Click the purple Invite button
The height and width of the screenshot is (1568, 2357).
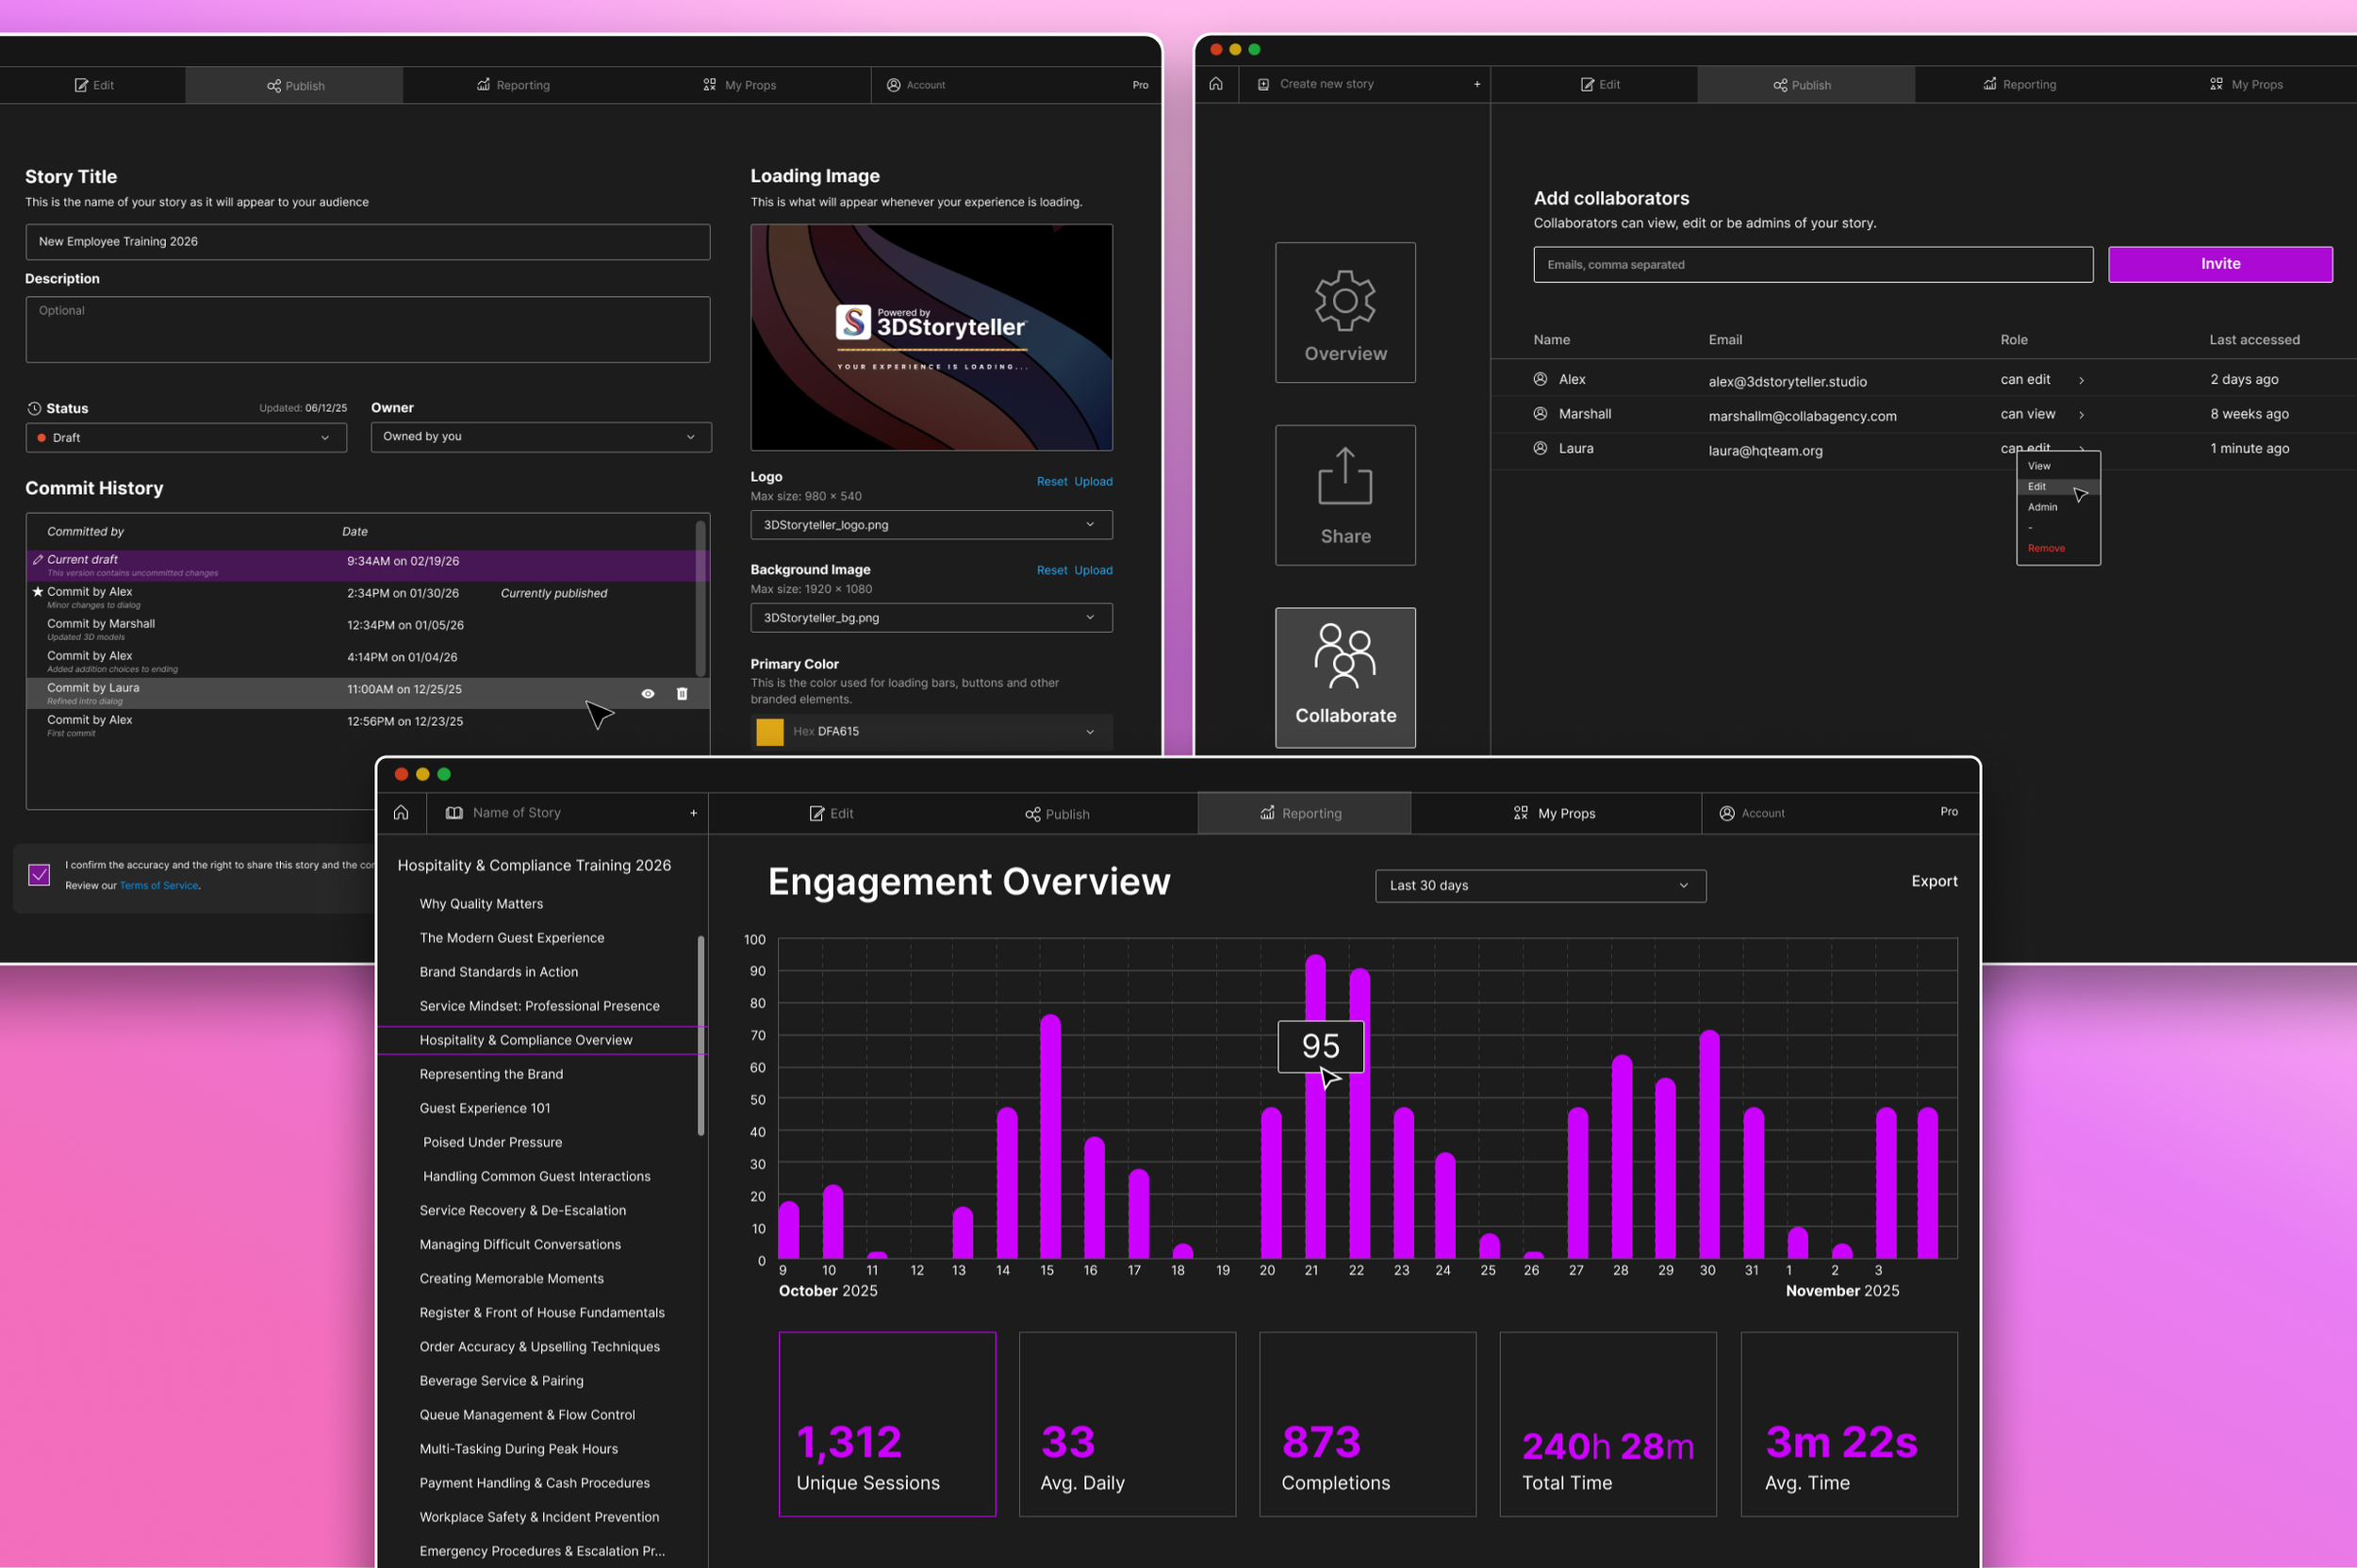(x=2220, y=264)
